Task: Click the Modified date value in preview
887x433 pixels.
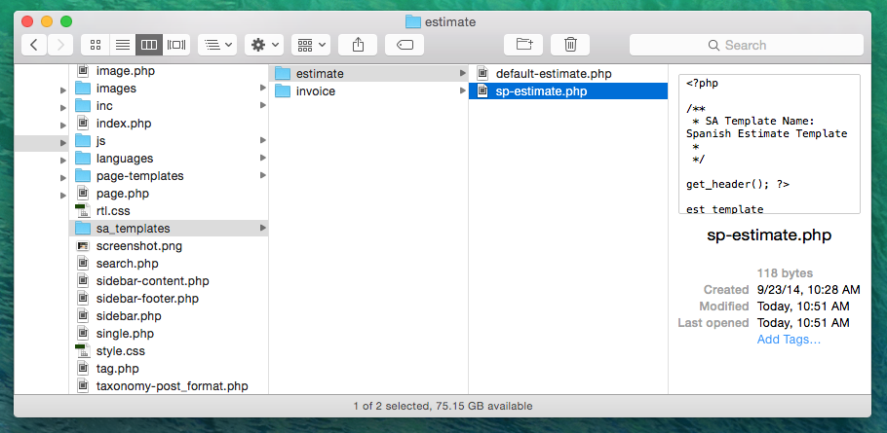Action: [x=803, y=307]
